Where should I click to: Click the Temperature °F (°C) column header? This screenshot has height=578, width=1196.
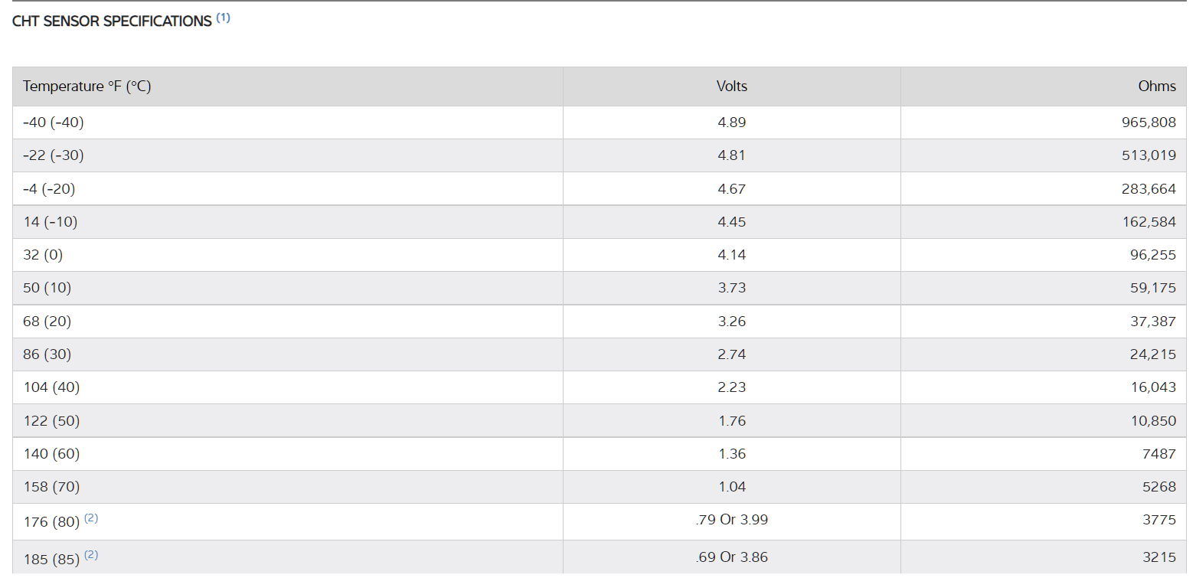87,87
